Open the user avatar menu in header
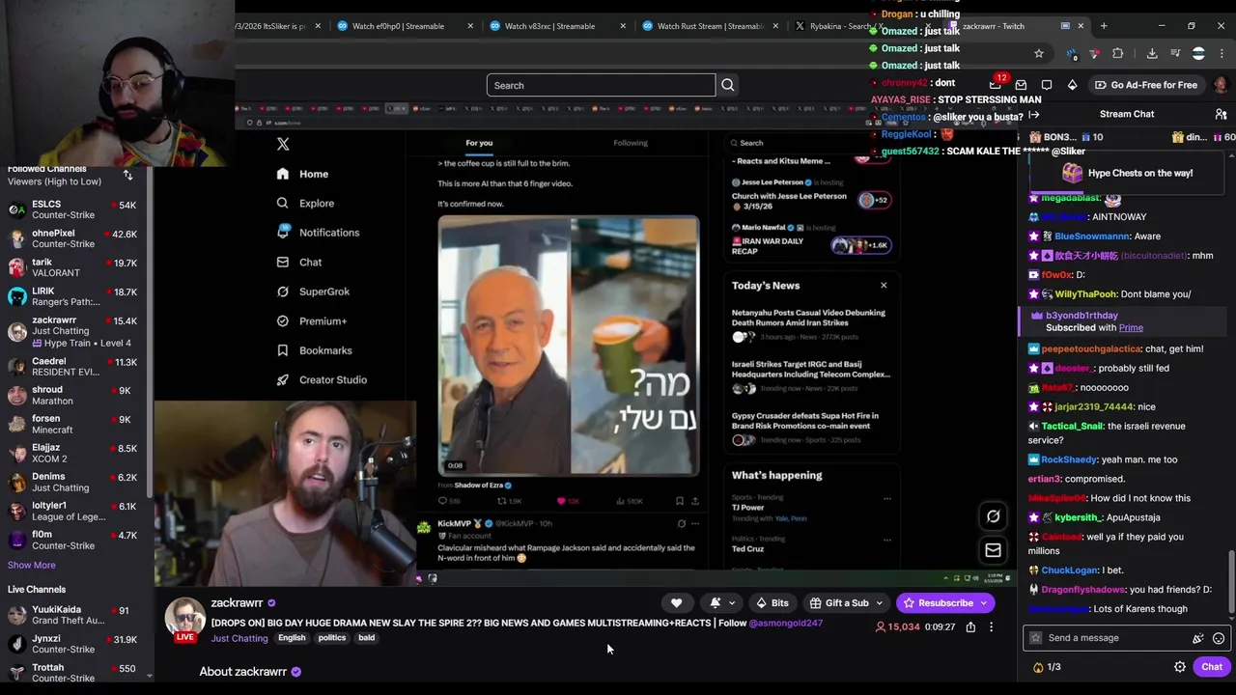 pyautogui.click(x=1221, y=85)
